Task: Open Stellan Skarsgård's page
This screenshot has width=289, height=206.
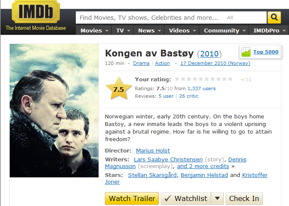Action: (x=152, y=175)
